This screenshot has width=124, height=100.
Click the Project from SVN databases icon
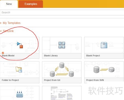click(104, 70)
